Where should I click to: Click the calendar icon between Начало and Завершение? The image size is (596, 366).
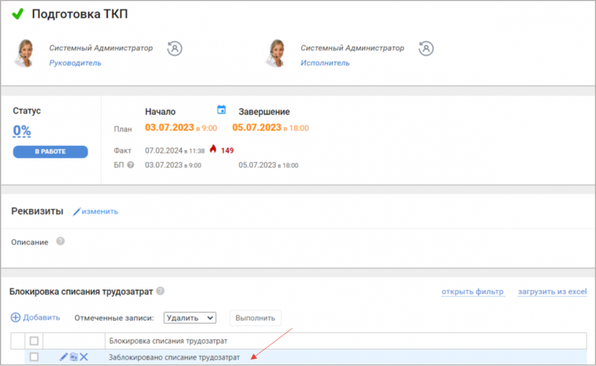coord(221,110)
